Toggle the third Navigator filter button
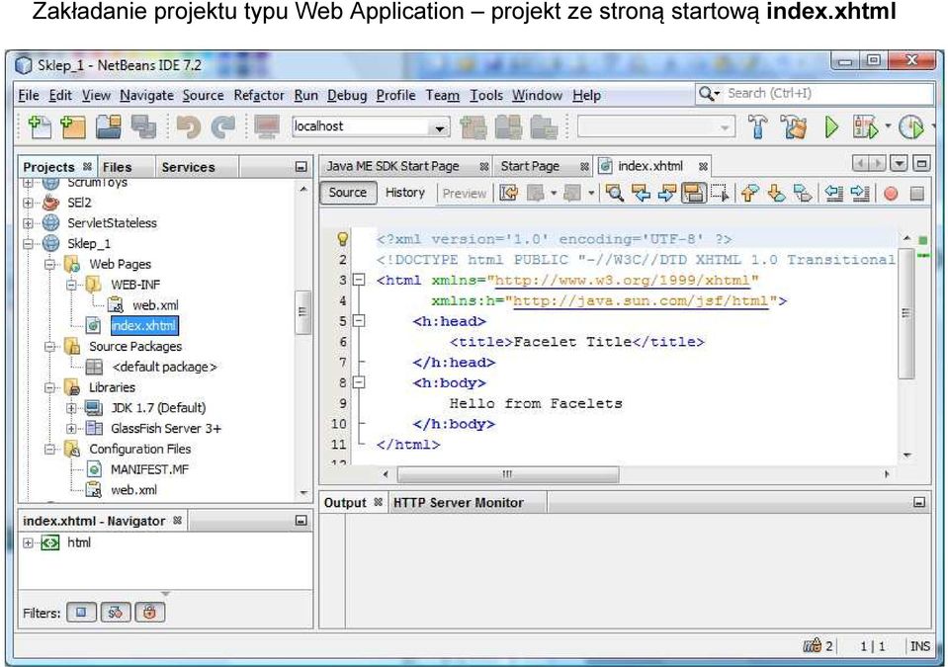Image resolution: width=948 pixels, height=667 pixels. tap(150, 613)
